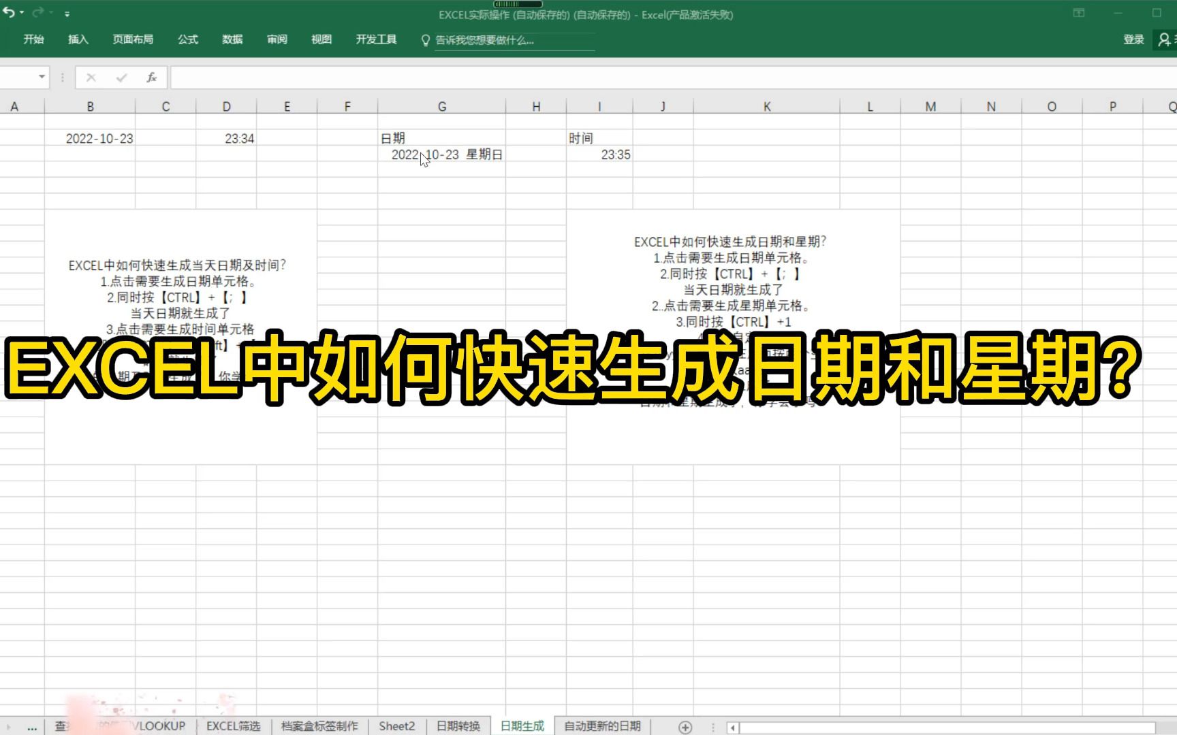Screen dimensions: 1177x735
Task: Switch to the 档案盒标签制作 sheet tab
Action: point(319,726)
